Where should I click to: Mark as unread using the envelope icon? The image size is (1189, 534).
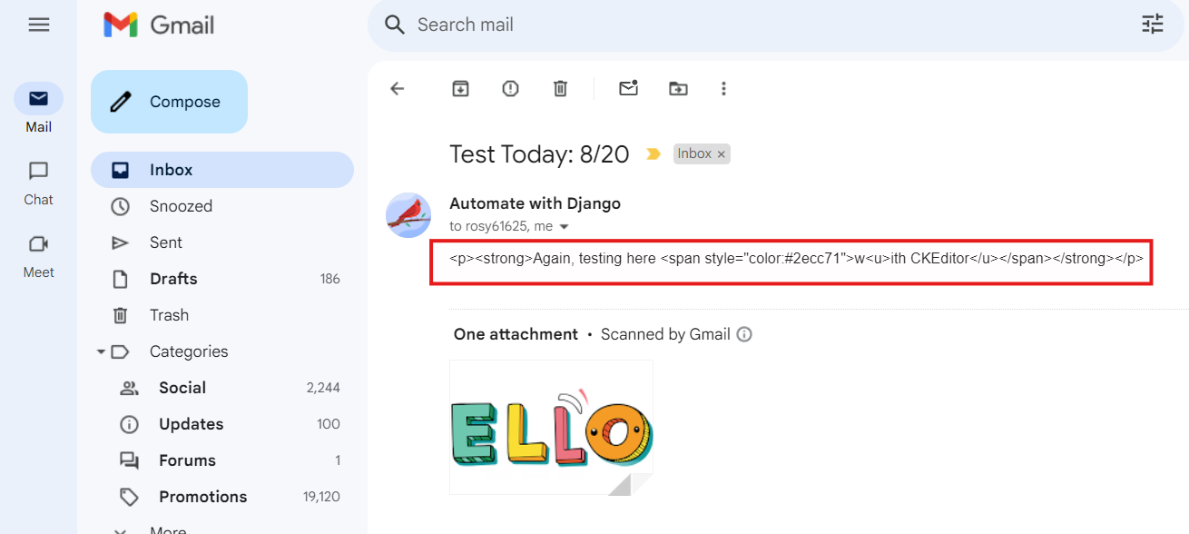[628, 88]
